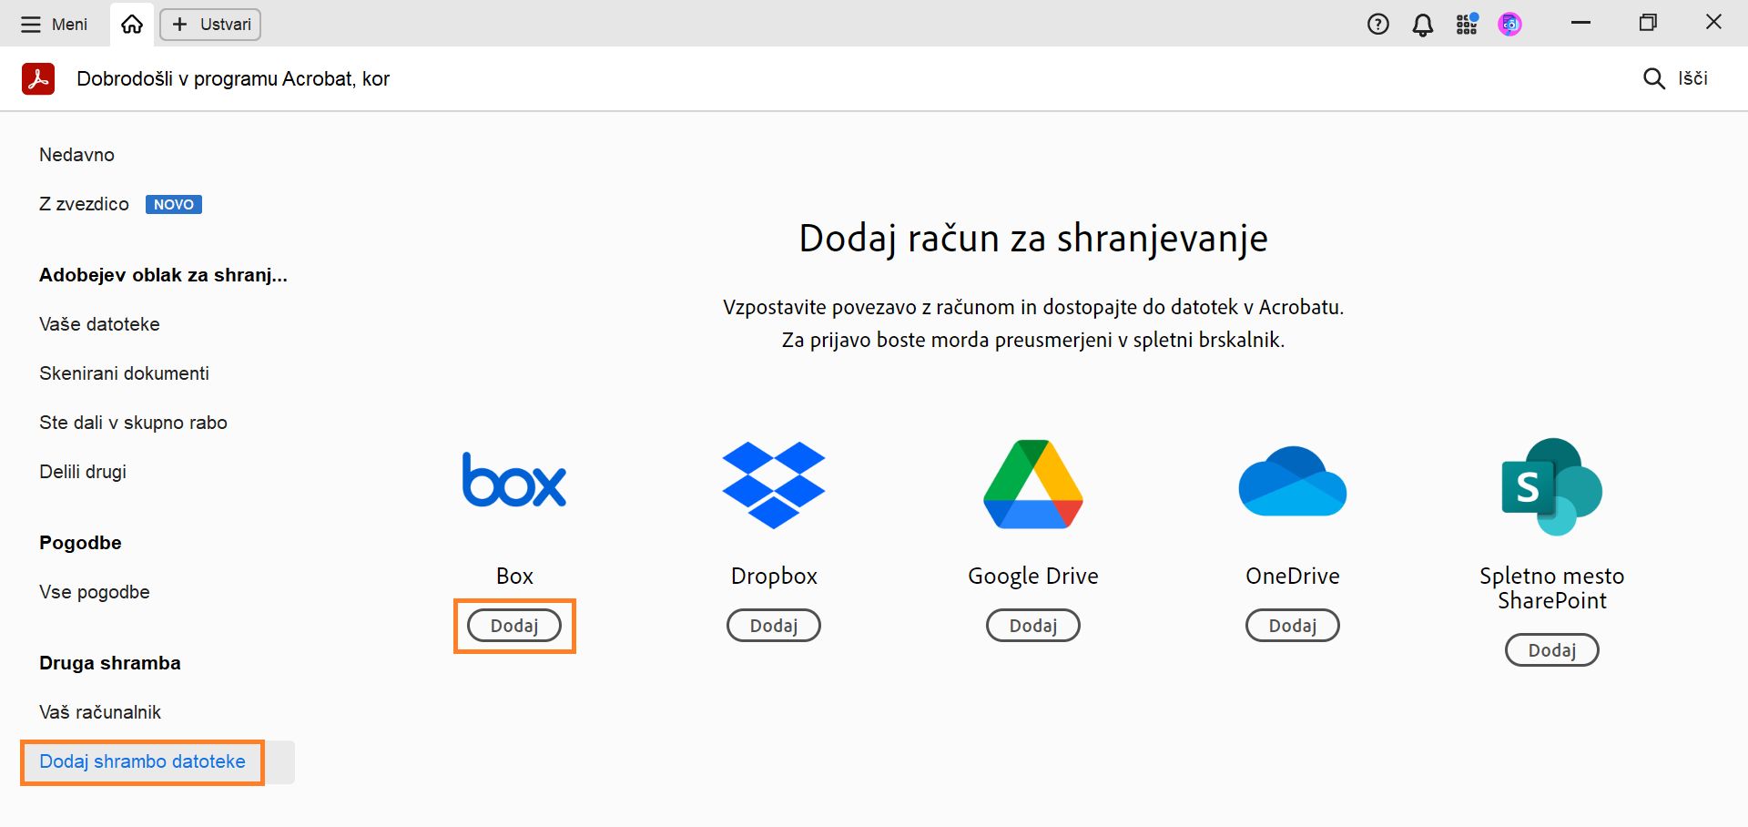Click the user profile avatar
This screenshot has height=827, width=1748.
(x=1509, y=24)
